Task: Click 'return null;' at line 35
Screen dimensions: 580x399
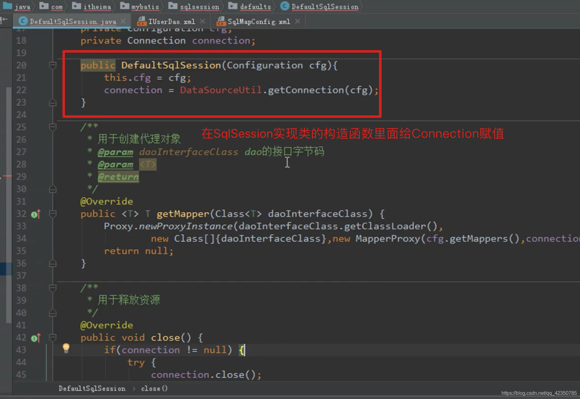Action: tap(139, 251)
